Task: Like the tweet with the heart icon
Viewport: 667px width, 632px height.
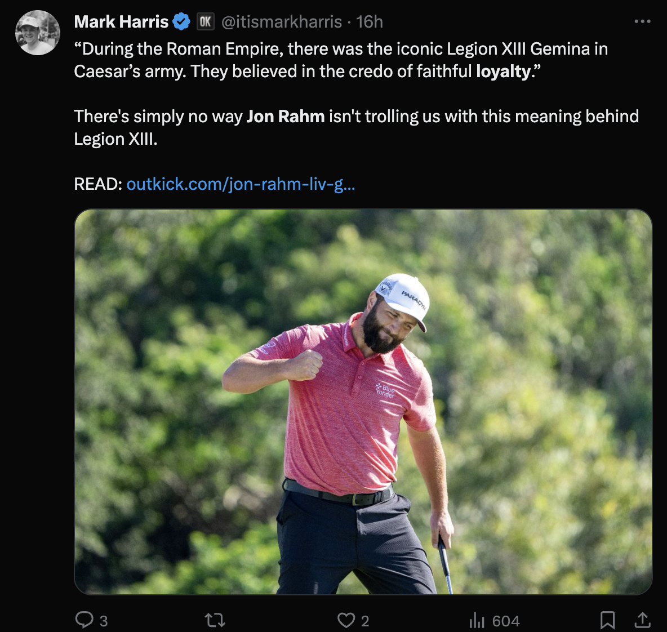Action: coord(345,620)
